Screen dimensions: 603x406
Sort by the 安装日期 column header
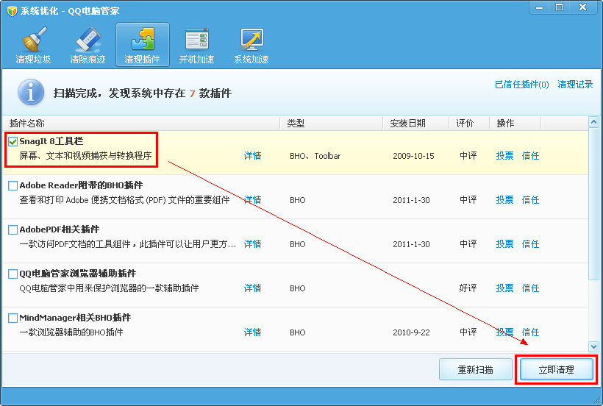click(x=416, y=124)
